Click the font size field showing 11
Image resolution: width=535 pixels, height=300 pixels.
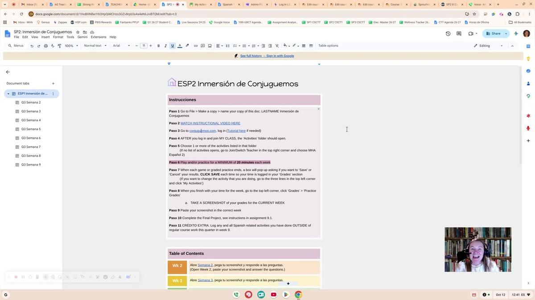pos(144,46)
